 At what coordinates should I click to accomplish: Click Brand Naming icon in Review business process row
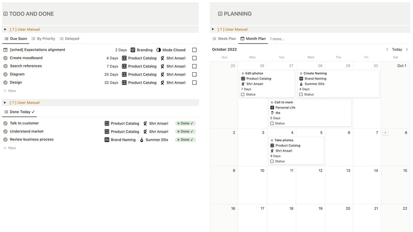pyautogui.click(x=107, y=140)
